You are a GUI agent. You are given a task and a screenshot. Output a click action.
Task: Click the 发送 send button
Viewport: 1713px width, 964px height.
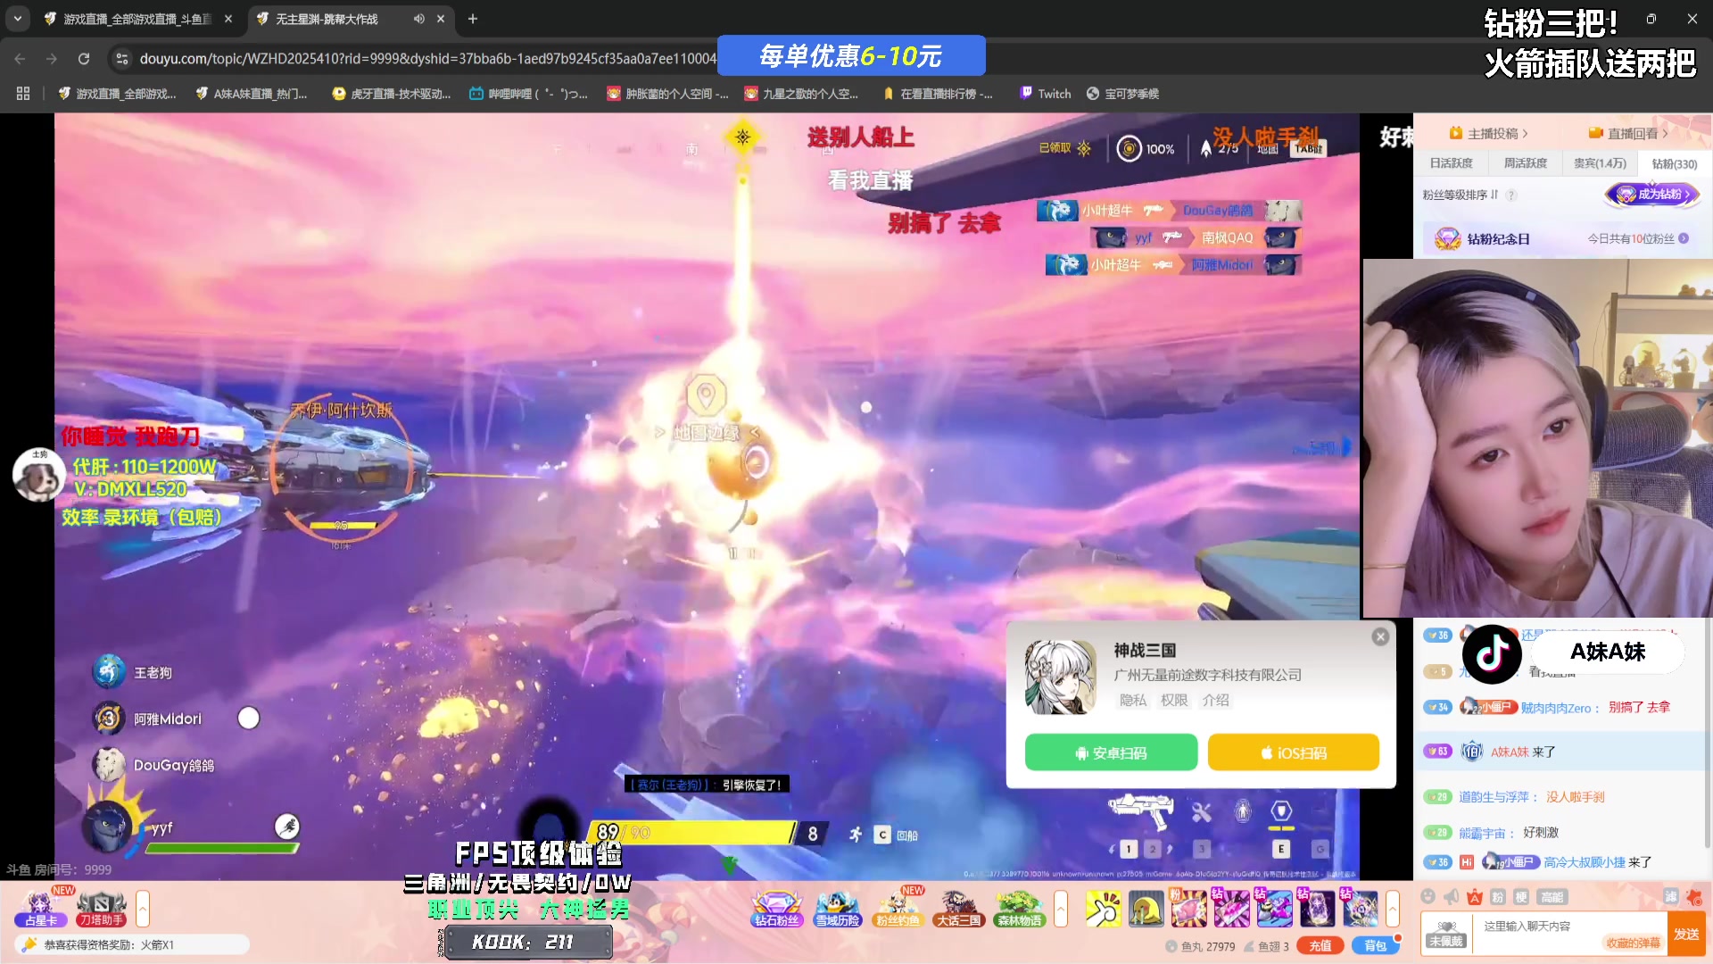coord(1686,934)
